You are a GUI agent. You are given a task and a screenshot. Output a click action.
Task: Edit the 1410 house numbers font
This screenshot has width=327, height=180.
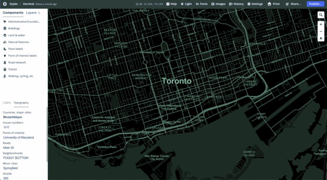6,127
